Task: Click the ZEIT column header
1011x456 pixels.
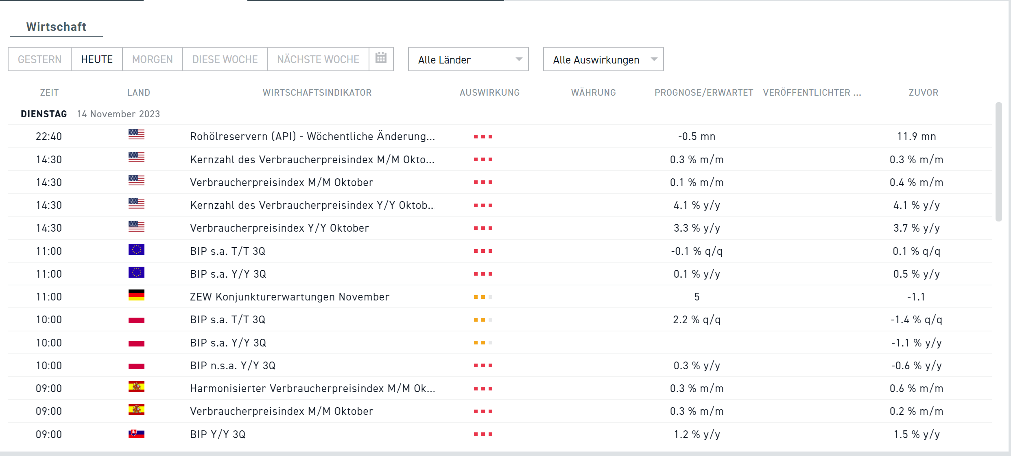Action: pos(49,93)
